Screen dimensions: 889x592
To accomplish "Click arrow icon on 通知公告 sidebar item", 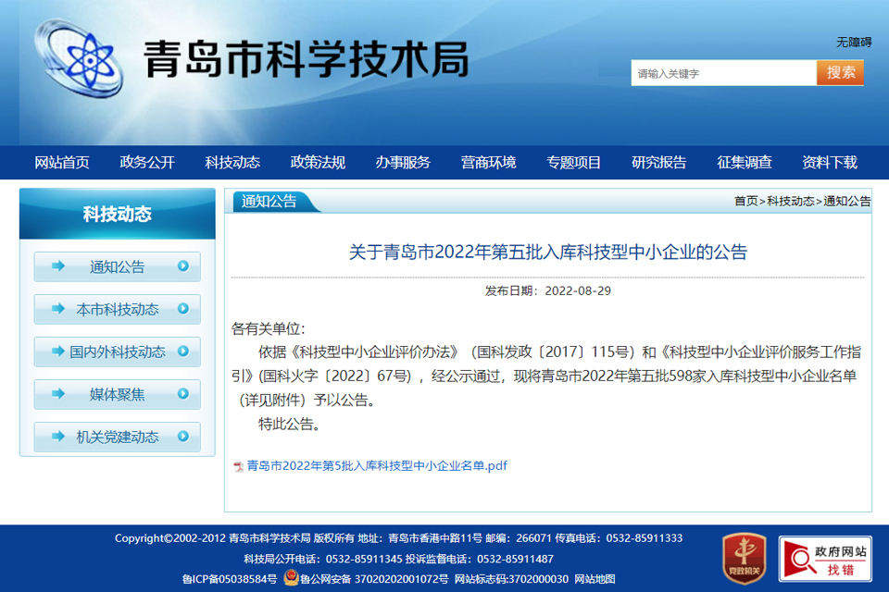I will 57,266.
